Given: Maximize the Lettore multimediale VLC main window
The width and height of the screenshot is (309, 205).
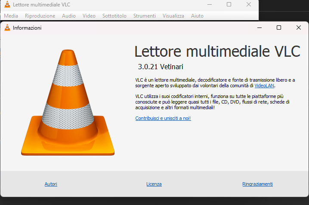Looking at the screenshot, I should pyautogui.click(x=229, y=4).
